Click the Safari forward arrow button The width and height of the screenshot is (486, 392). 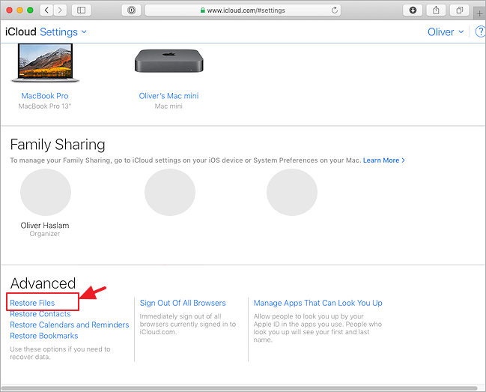[x=60, y=10]
